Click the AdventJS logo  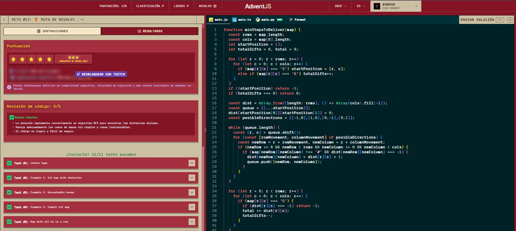coord(258,6)
